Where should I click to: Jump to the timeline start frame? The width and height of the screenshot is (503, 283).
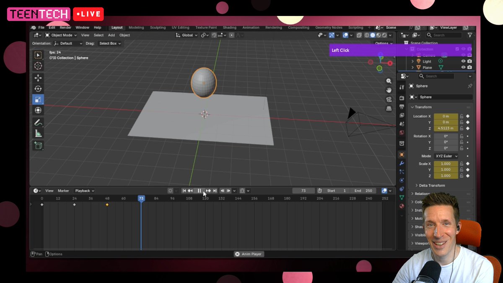pos(184,191)
